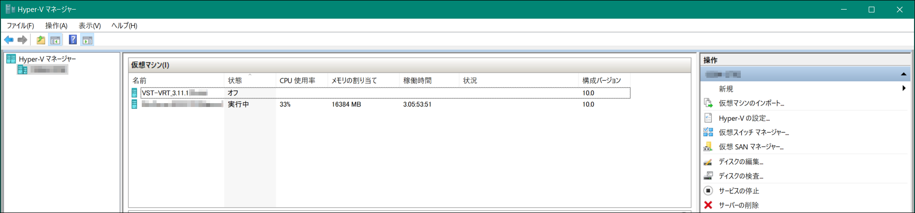
Task: Click サービスの停止 action
Action: pyautogui.click(x=739, y=191)
